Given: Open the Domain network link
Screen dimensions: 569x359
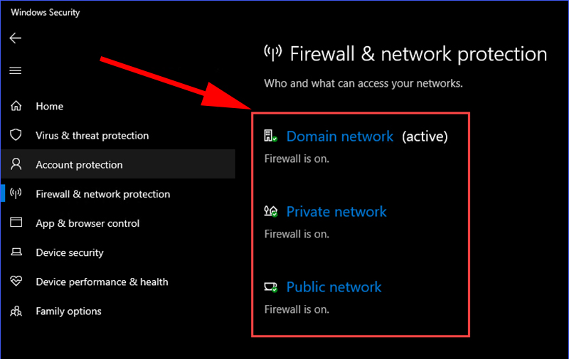Looking at the screenshot, I should coord(340,136).
